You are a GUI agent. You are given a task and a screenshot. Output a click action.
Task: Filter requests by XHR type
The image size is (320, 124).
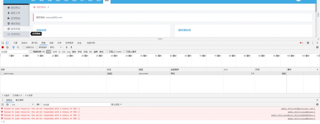pos(55,52)
